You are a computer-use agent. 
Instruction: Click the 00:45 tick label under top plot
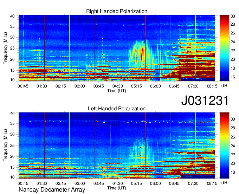pyautogui.click(x=23, y=86)
